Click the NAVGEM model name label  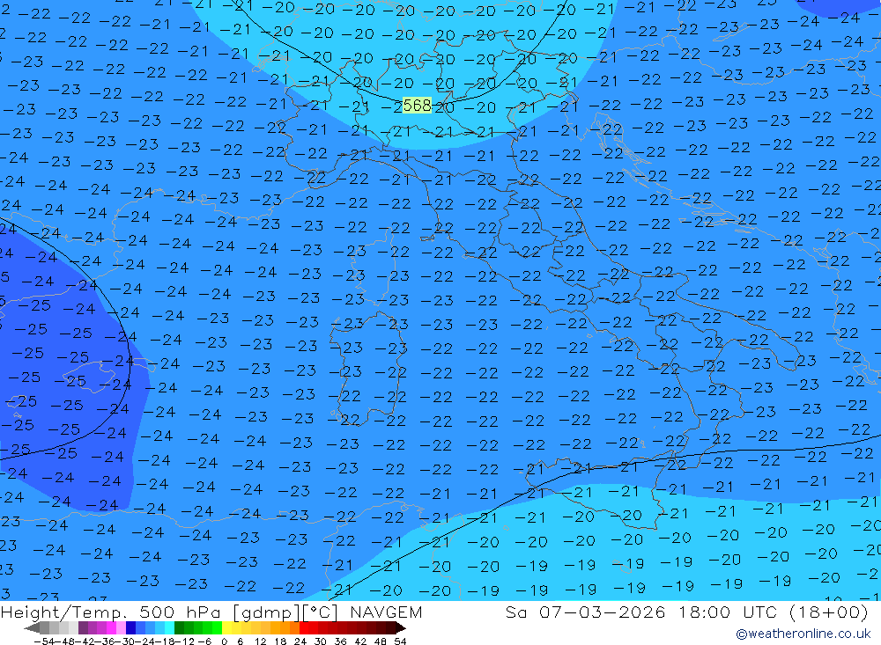coord(386,612)
